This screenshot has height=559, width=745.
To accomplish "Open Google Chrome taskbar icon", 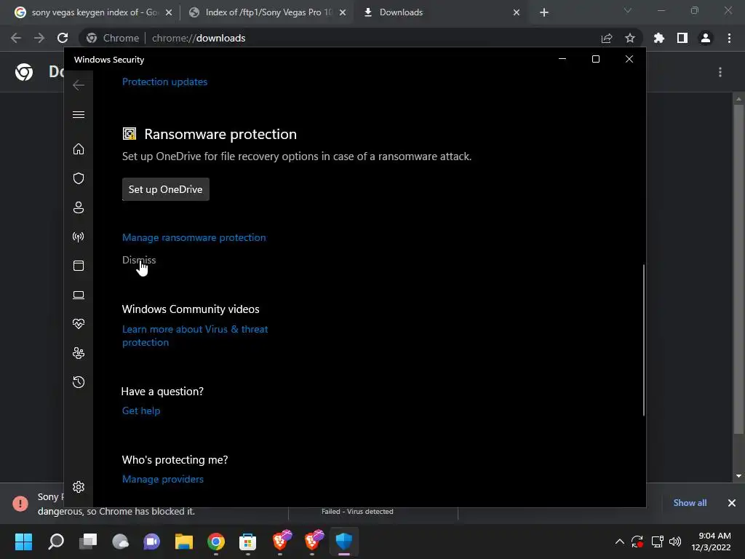I will tap(215, 542).
